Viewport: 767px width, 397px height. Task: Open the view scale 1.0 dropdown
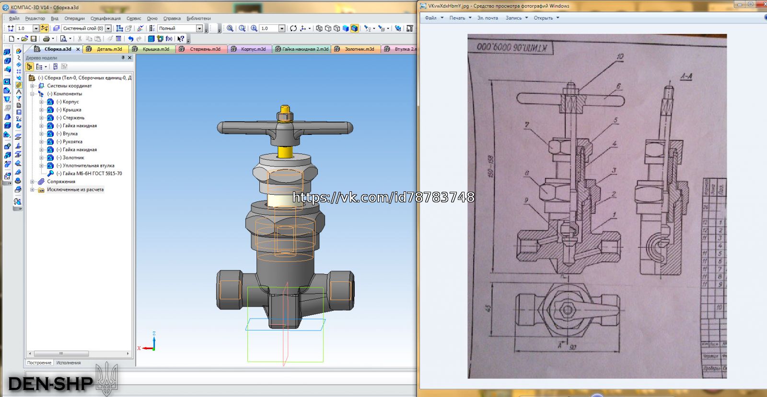point(36,28)
